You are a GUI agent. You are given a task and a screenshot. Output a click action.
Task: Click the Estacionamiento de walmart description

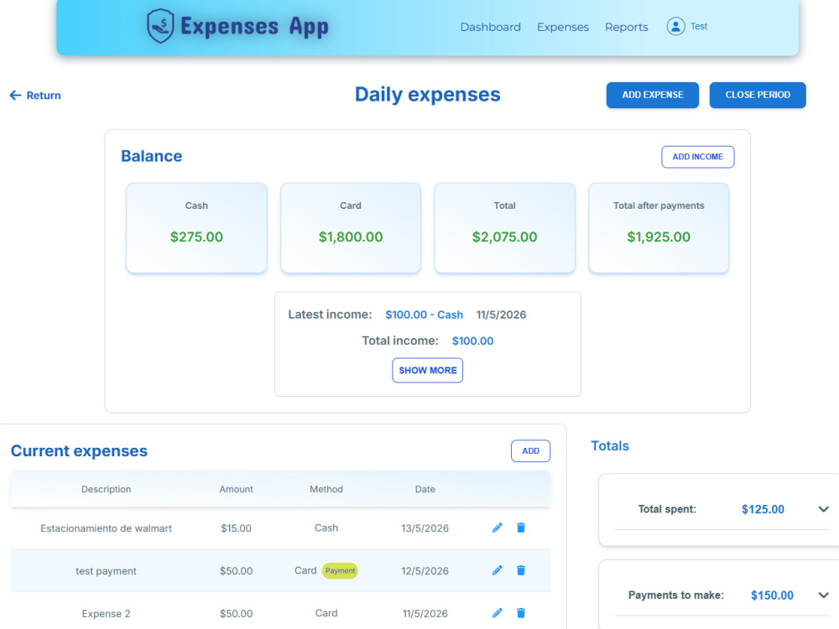106,528
